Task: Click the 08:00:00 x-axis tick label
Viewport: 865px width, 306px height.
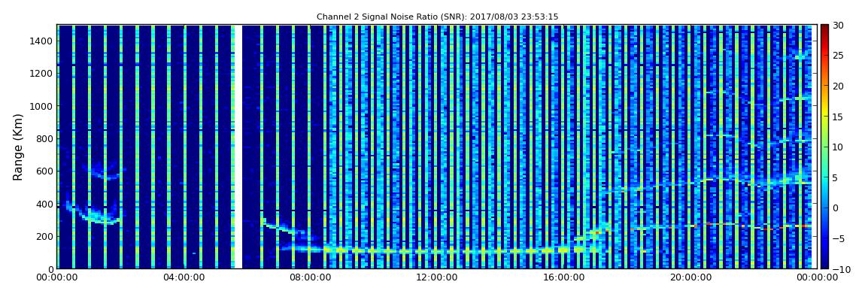Action: [310, 278]
